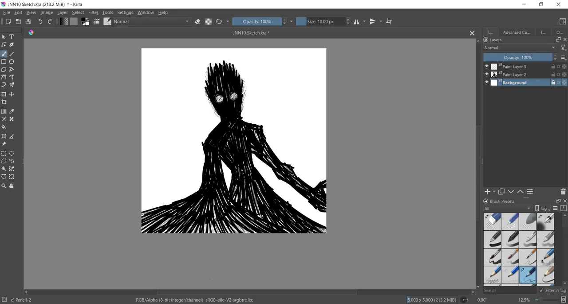Open the Filter menu

(93, 12)
